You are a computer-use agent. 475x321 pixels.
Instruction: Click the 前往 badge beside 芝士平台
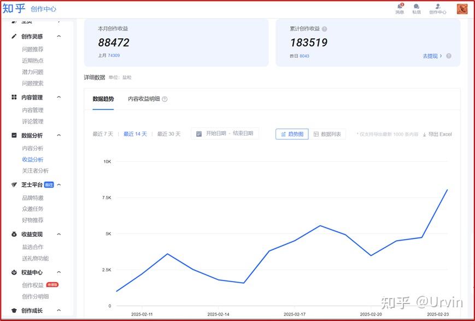[49, 185]
